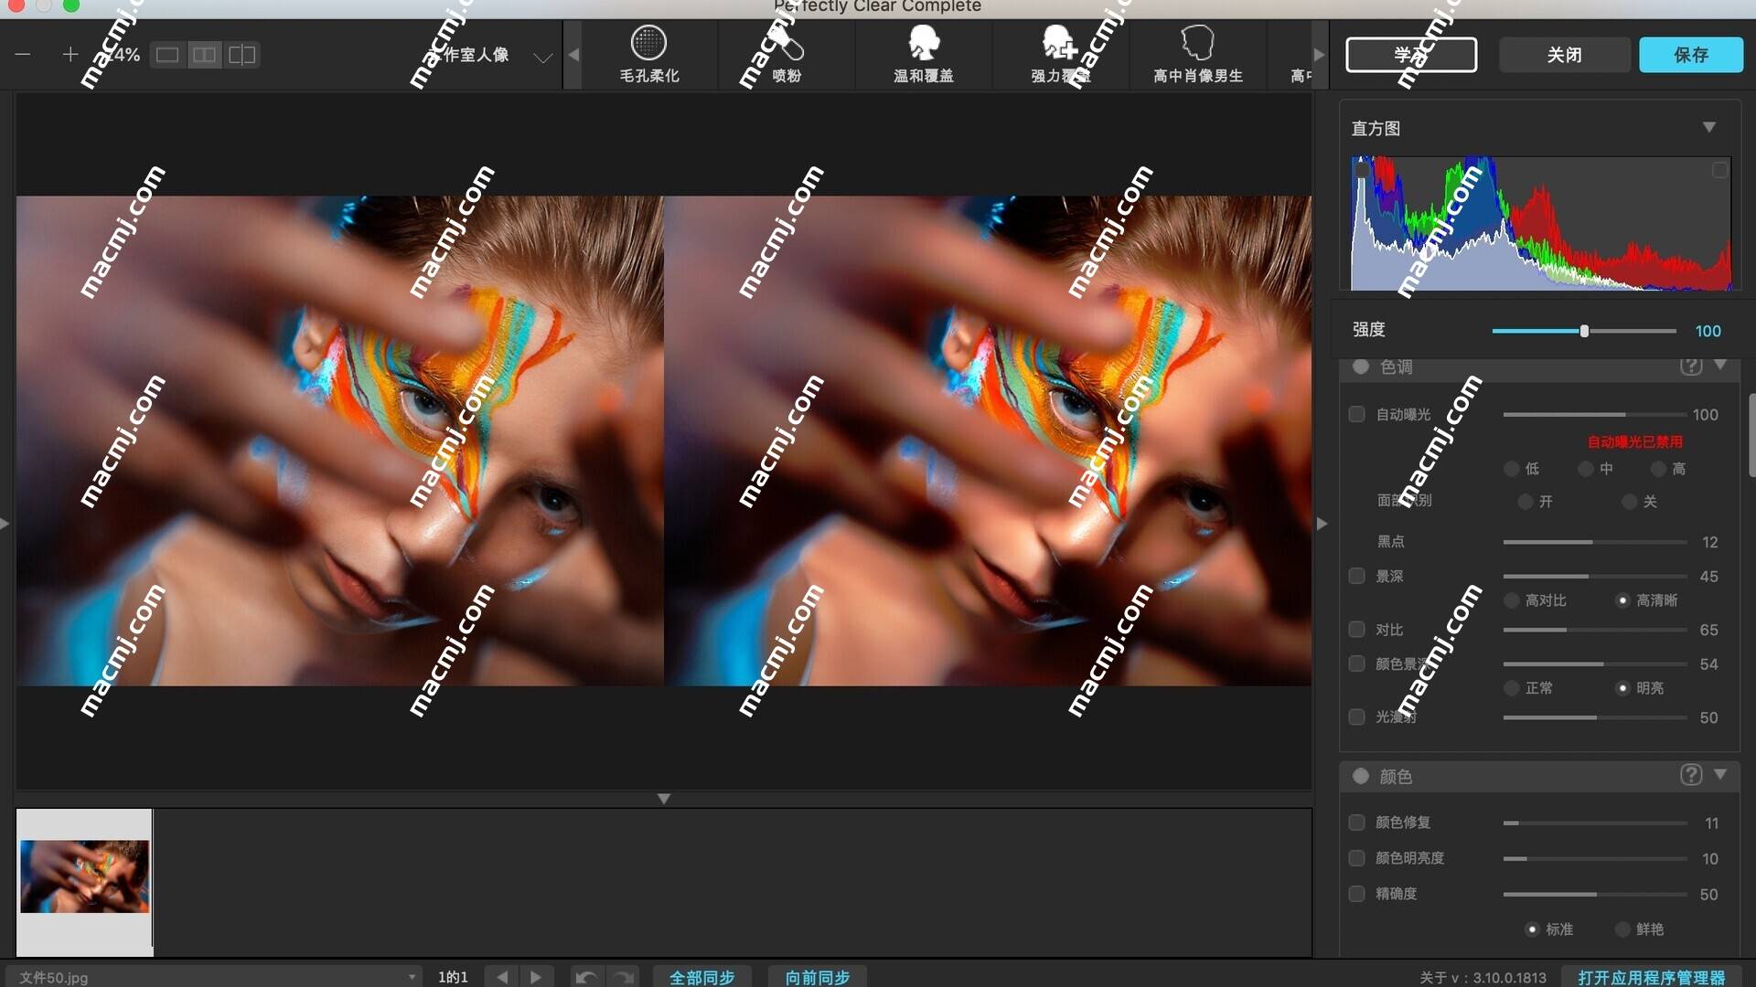
Task: Open the 文件50.jpg file dropdown
Action: click(215, 977)
